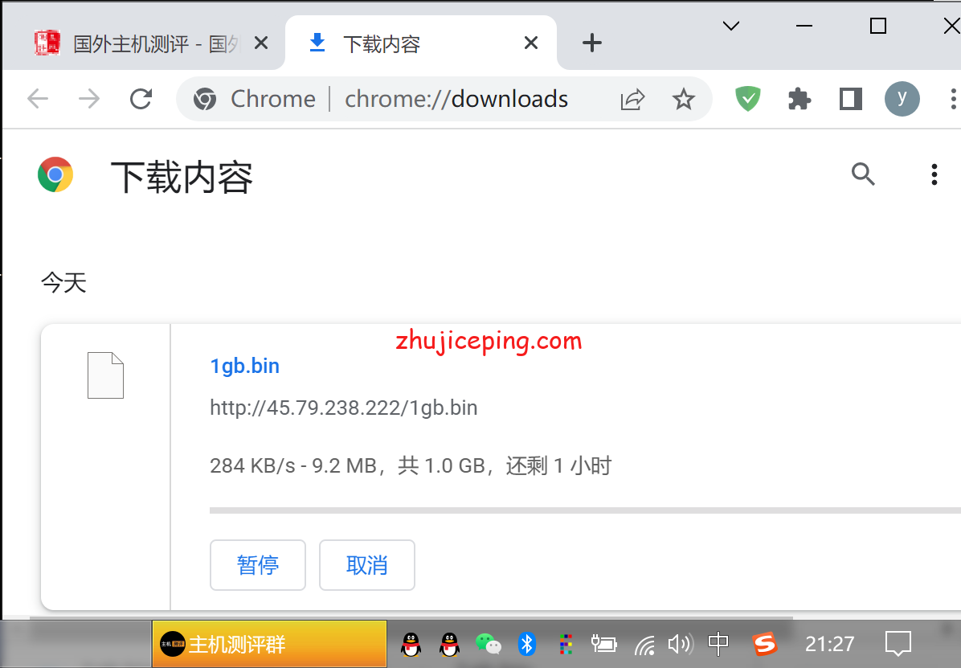Open the Wi-Fi network tray icon
This screenshot has height=668, width=961.
click(x=644, y=645)
